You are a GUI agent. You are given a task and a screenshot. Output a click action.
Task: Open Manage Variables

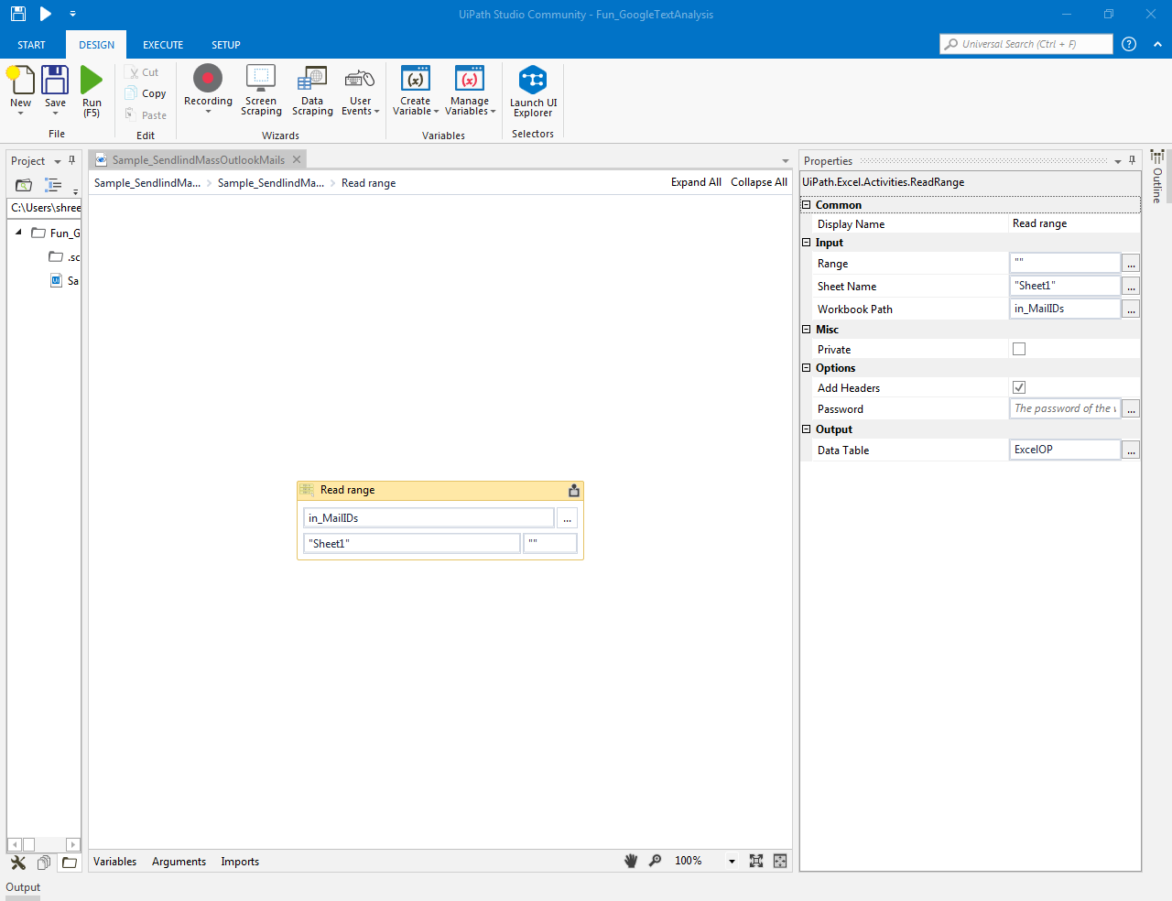coord(470,90)
